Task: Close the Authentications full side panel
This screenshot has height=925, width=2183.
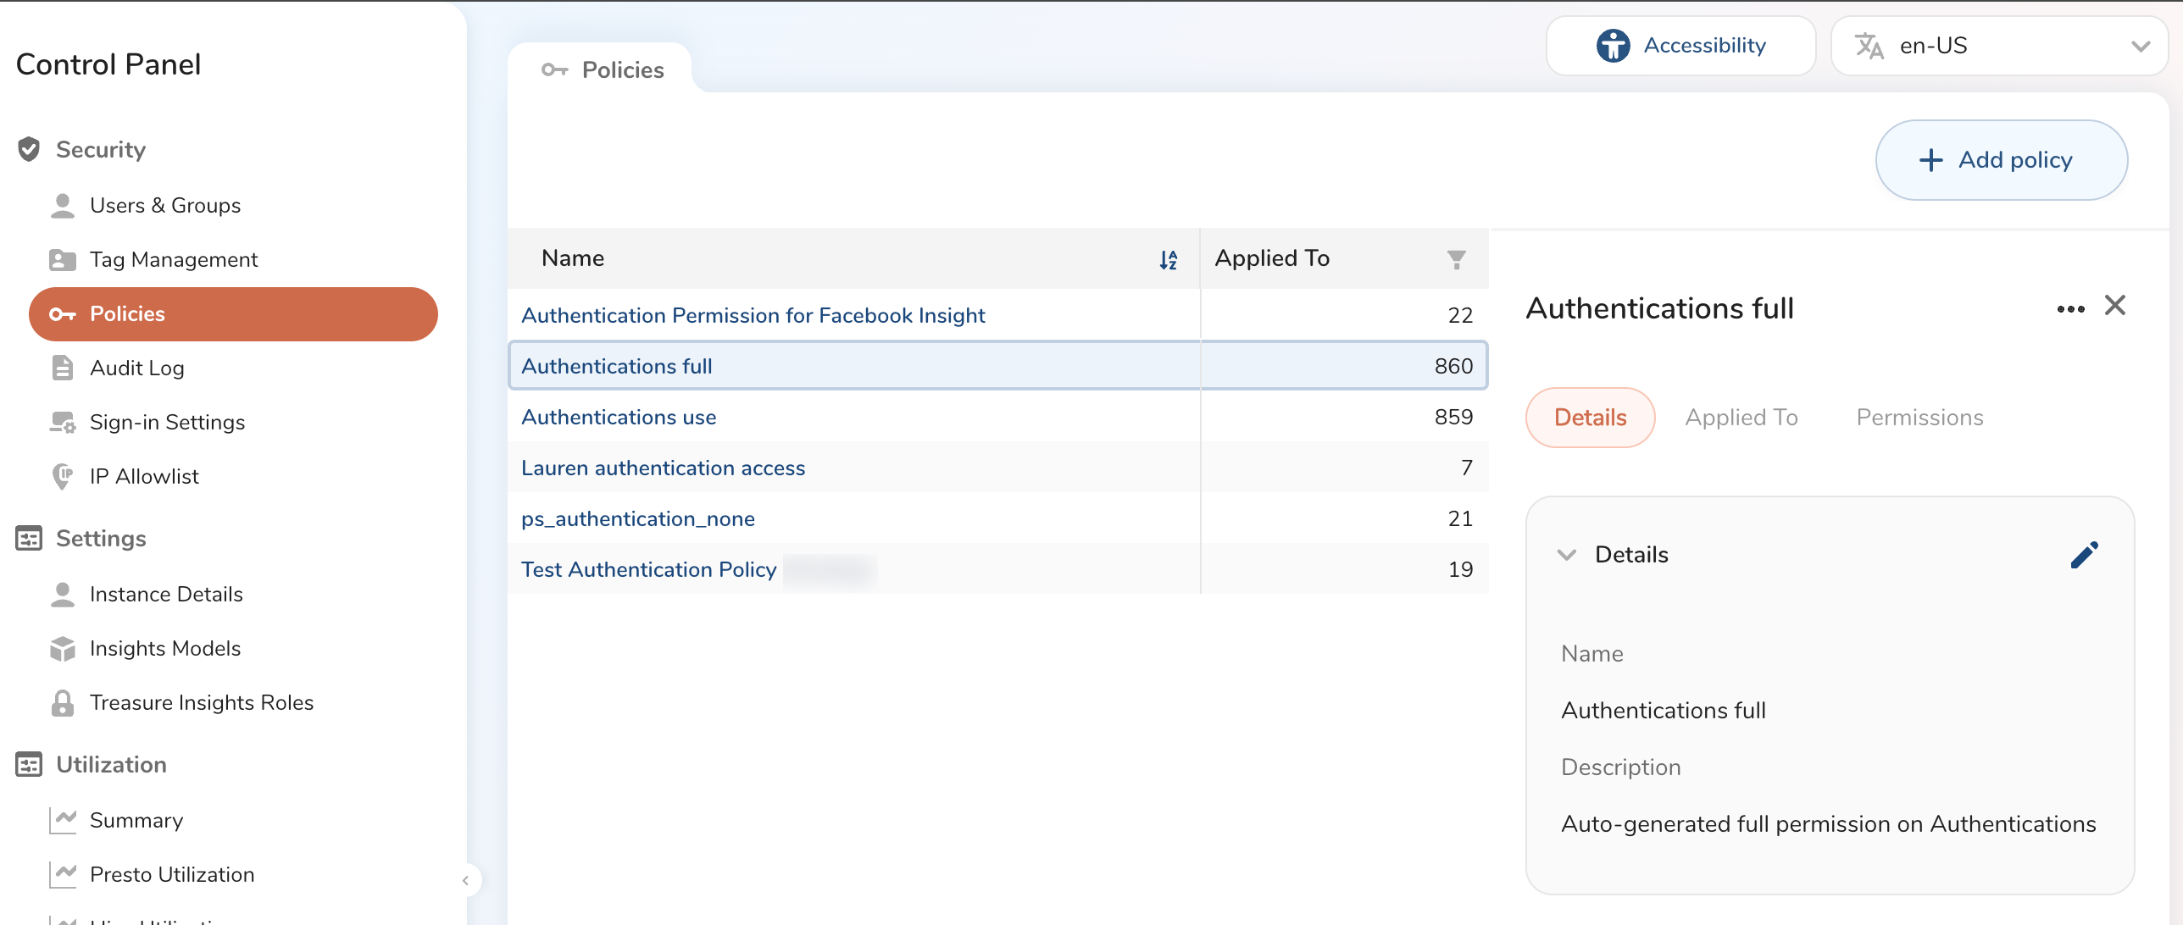Action: pyautogui.click(x=2114, y=306)
